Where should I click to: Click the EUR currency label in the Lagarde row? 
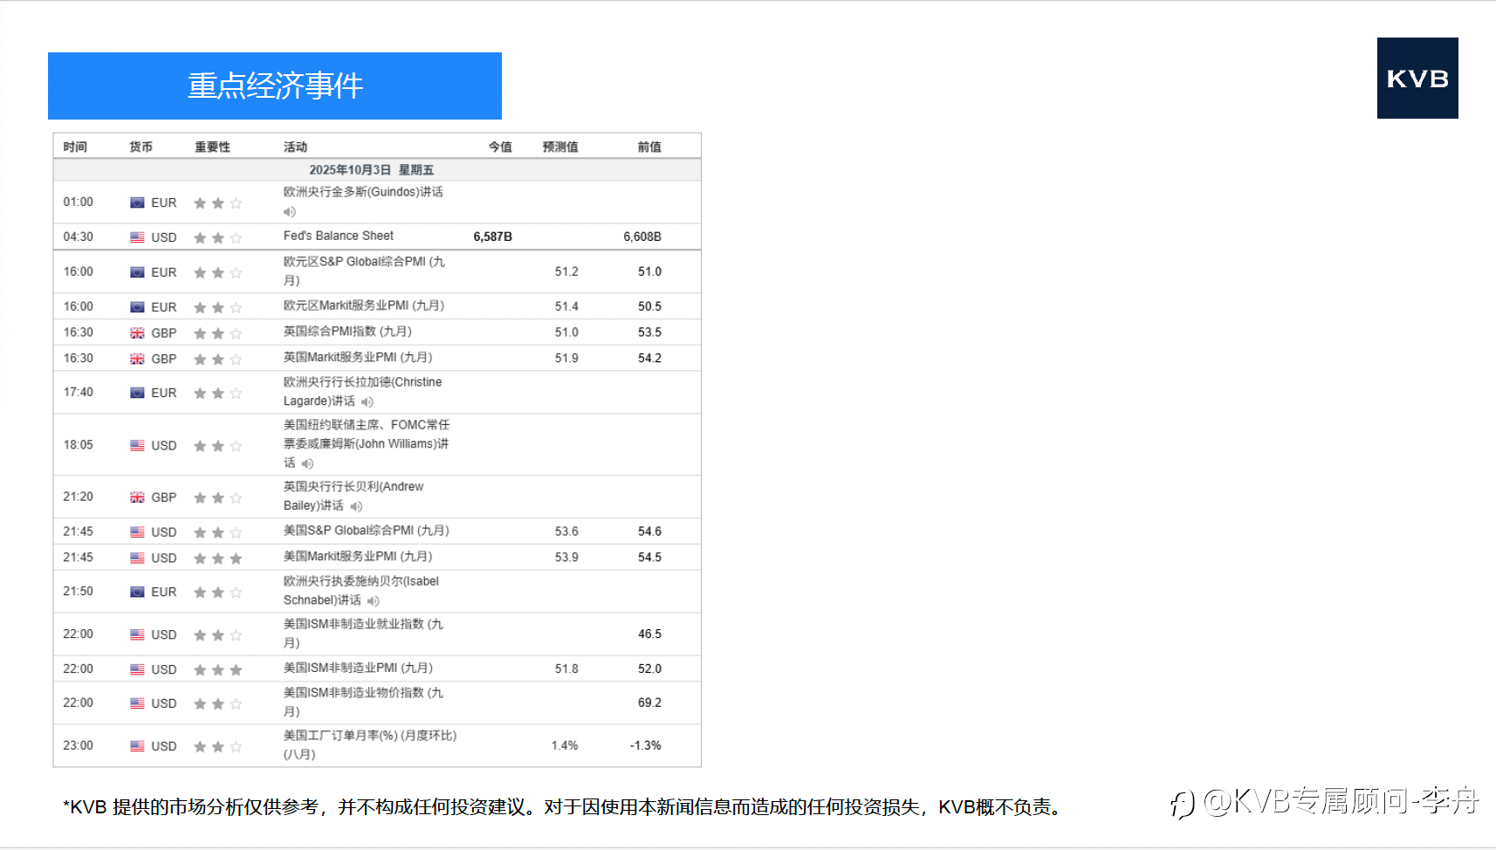click(164, 393)
